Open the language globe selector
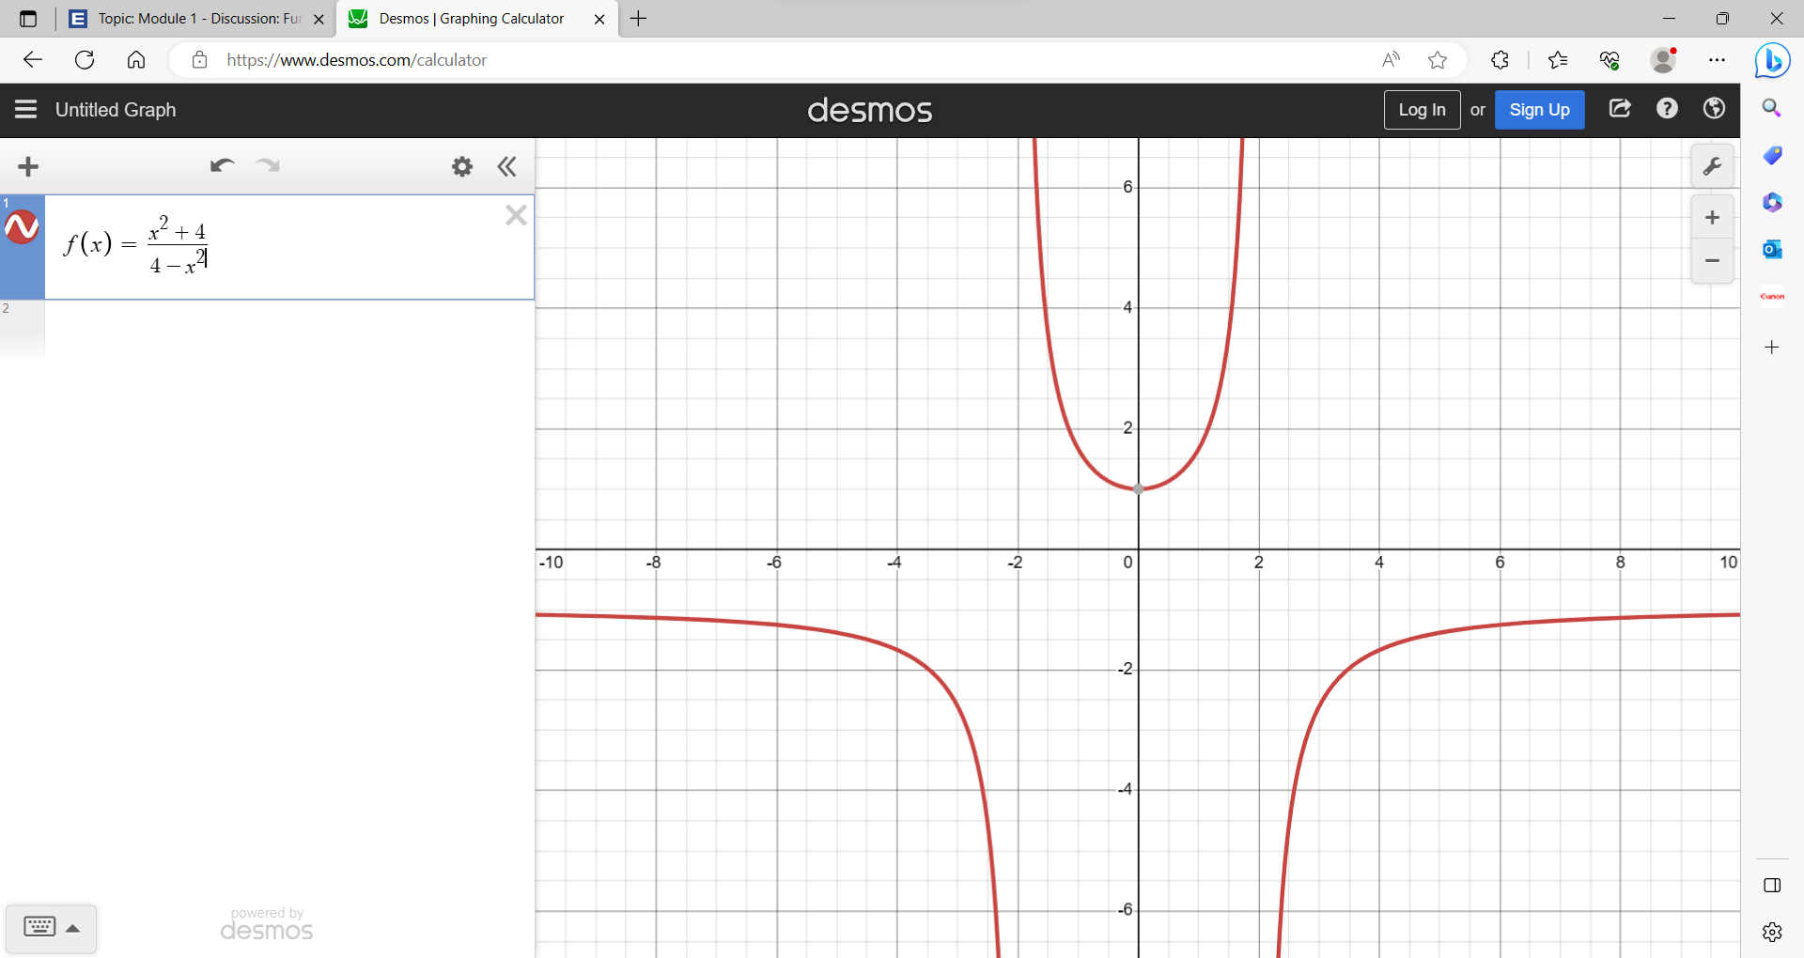Image resolution: width=1804 pixels, height=958 pixels. pos(1713,109)
